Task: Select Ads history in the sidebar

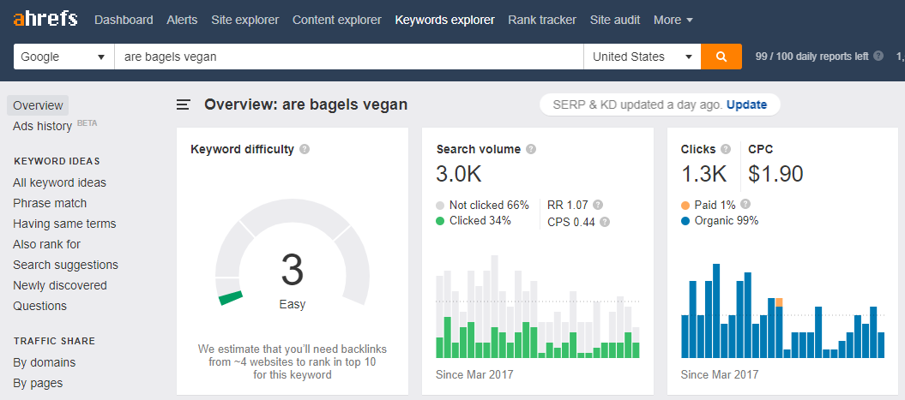Action: tap(42, 126)
